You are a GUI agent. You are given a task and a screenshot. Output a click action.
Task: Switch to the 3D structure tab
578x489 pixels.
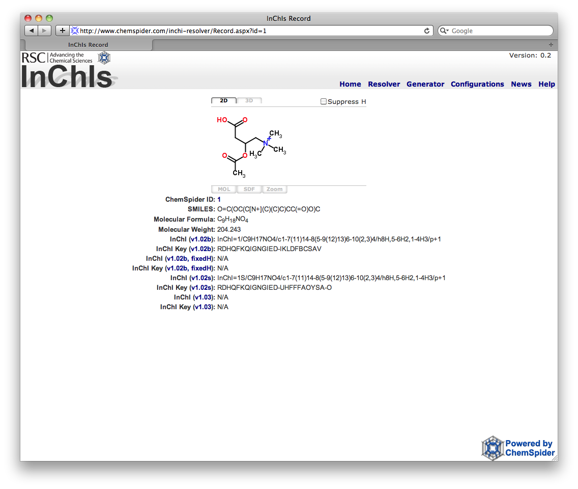coord(249,100)
